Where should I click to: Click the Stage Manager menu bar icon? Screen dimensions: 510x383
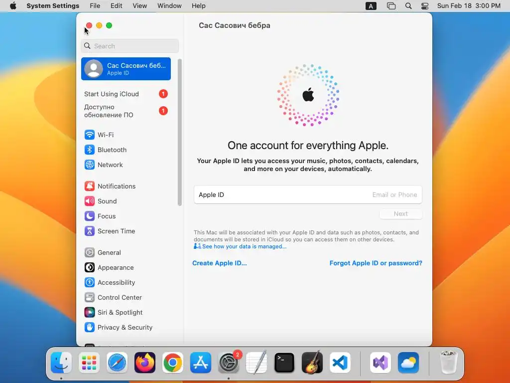pos(391,6)
